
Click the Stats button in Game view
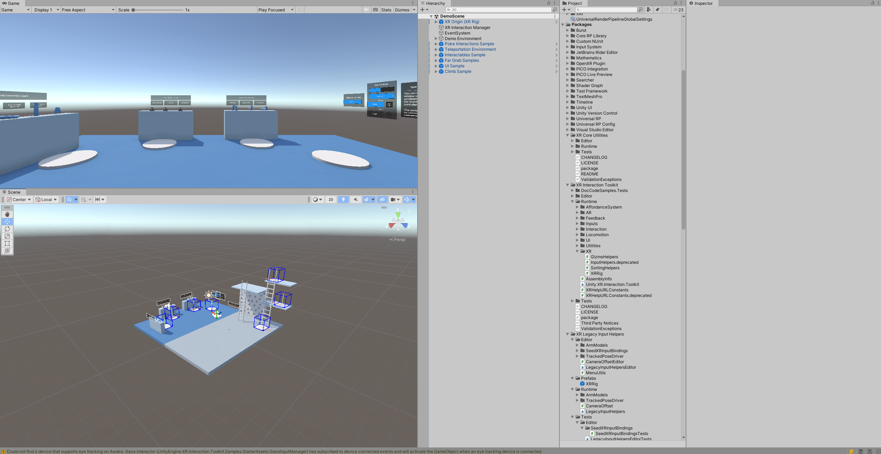pyautogui.click(x=386, y=10)
